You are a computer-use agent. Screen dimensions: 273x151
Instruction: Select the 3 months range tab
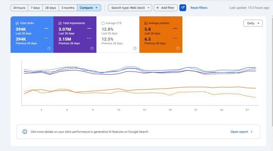pos(68,8)
